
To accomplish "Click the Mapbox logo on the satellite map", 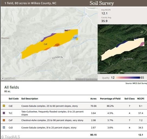I will (x=102, y=73).
